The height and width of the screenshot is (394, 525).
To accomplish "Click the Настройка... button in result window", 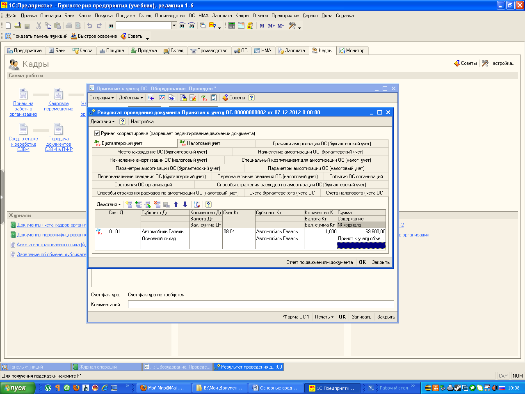I will pyautogui.click(x=144, y=121).
